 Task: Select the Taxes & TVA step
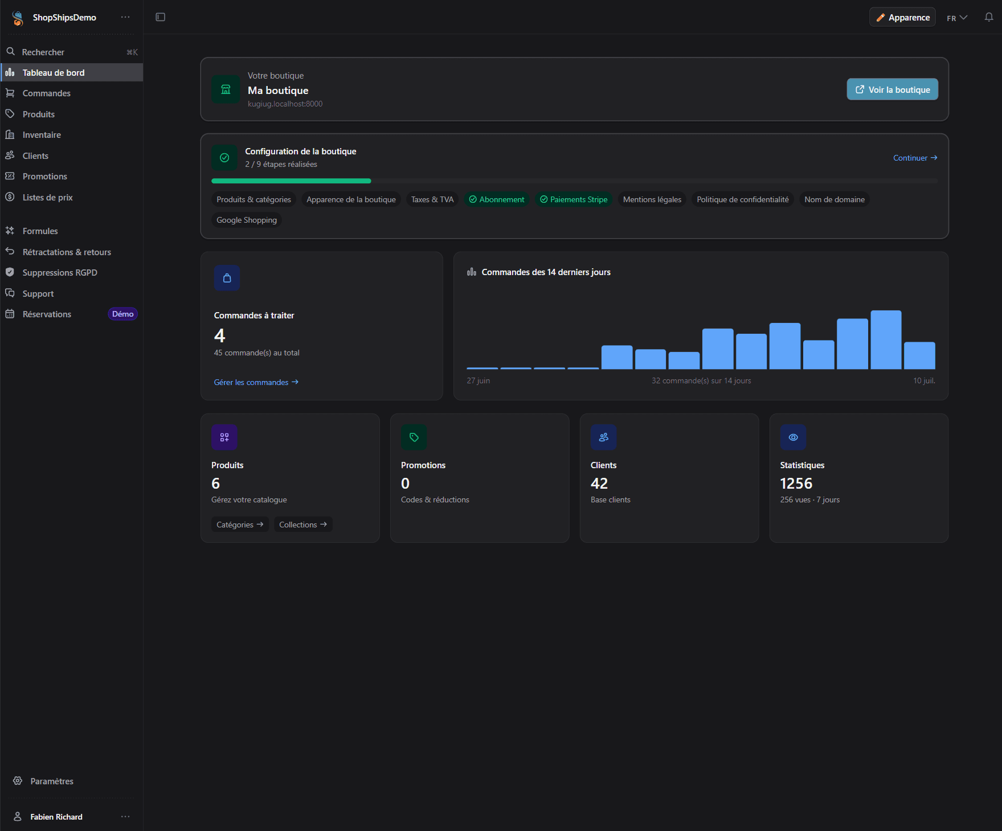click(x=432, y=199)
